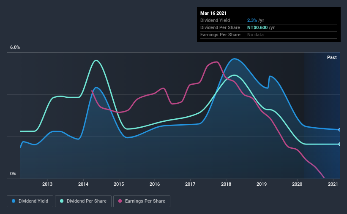This screenshot has height=214, width=347.
Task: Select the Dividend Per Share endpoint marker
Action: click(x=340, y=144)
